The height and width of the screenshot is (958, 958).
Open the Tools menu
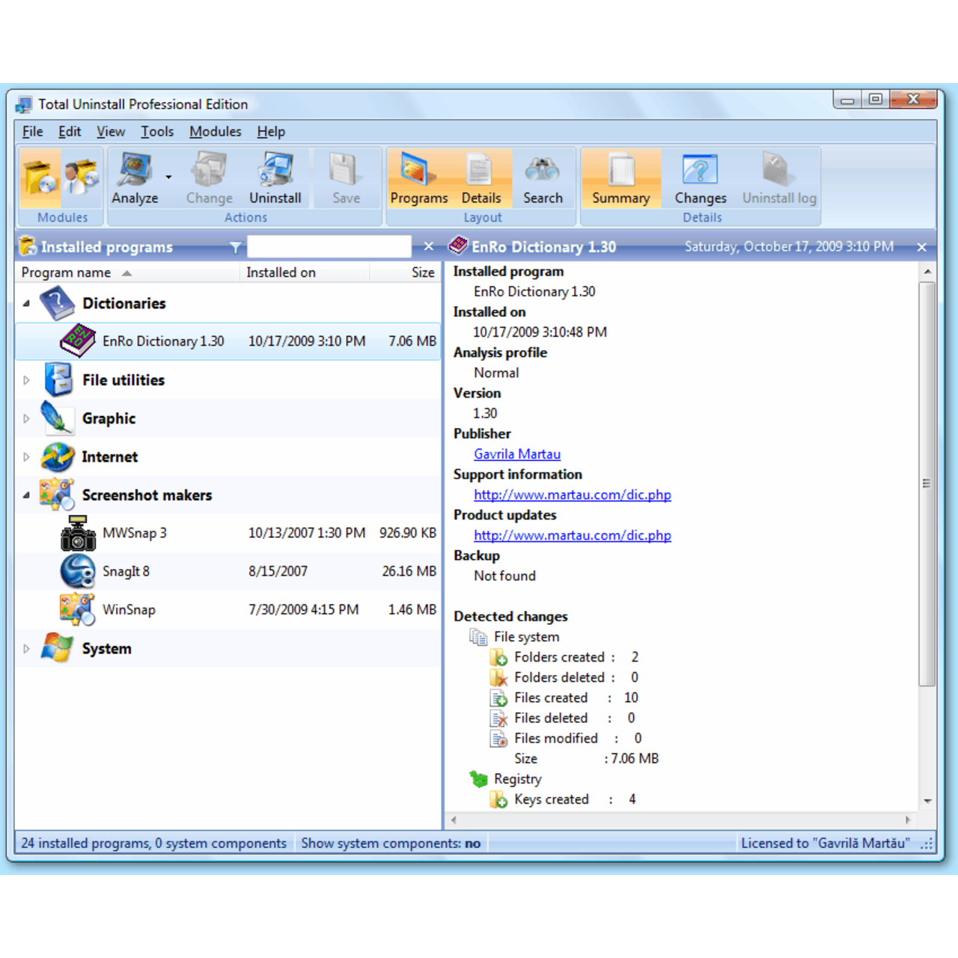tap(157, 132)
